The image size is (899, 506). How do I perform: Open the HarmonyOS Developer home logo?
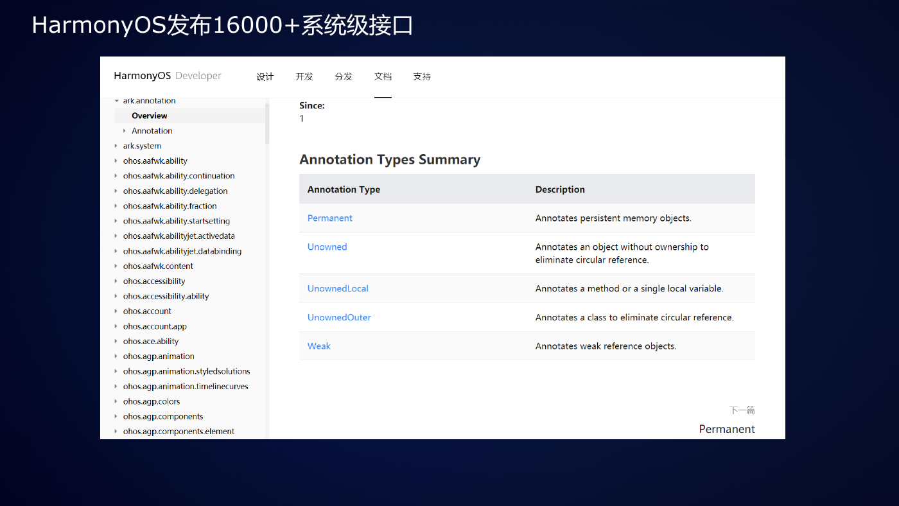pyautogui.click(x=168, y=76)
